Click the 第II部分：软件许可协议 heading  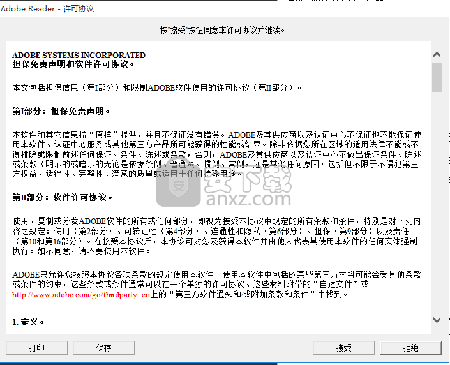point(63,197)
